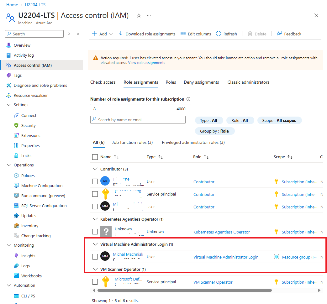Refresh the role assignments list
The height and width of the screenshot is (304, 327).
(226, 34)
